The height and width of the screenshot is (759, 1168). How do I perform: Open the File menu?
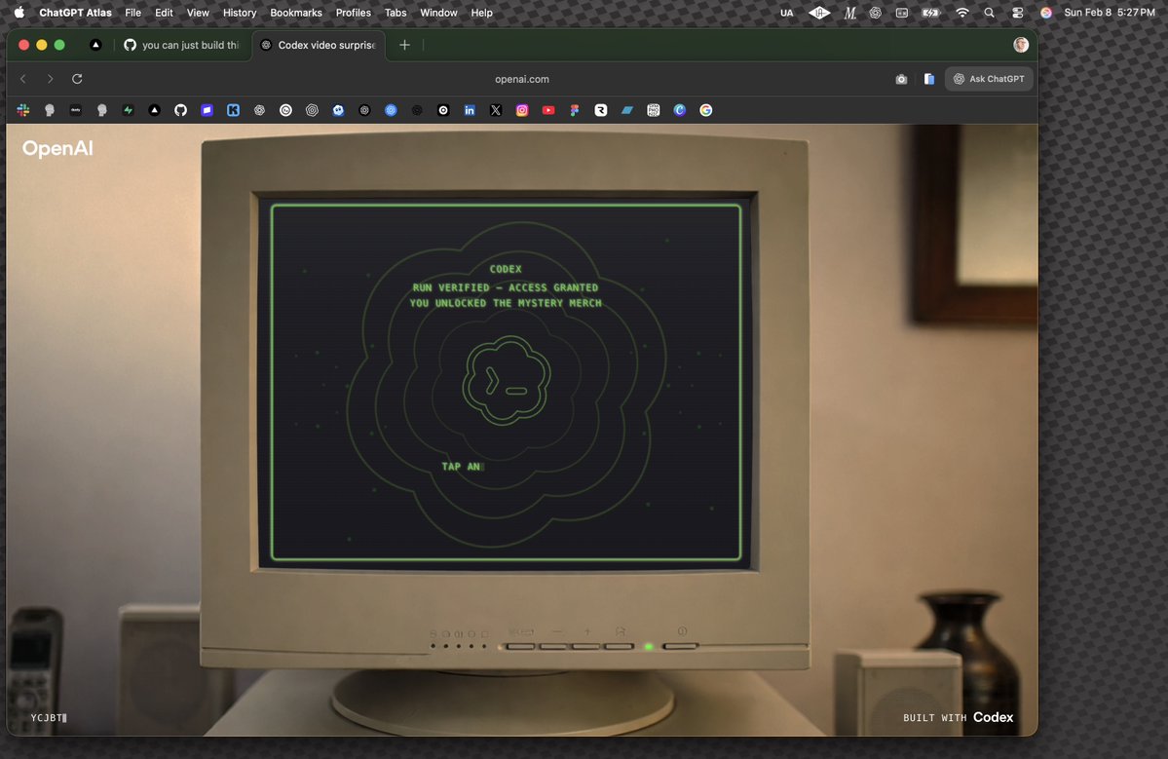tap(132, 13)
